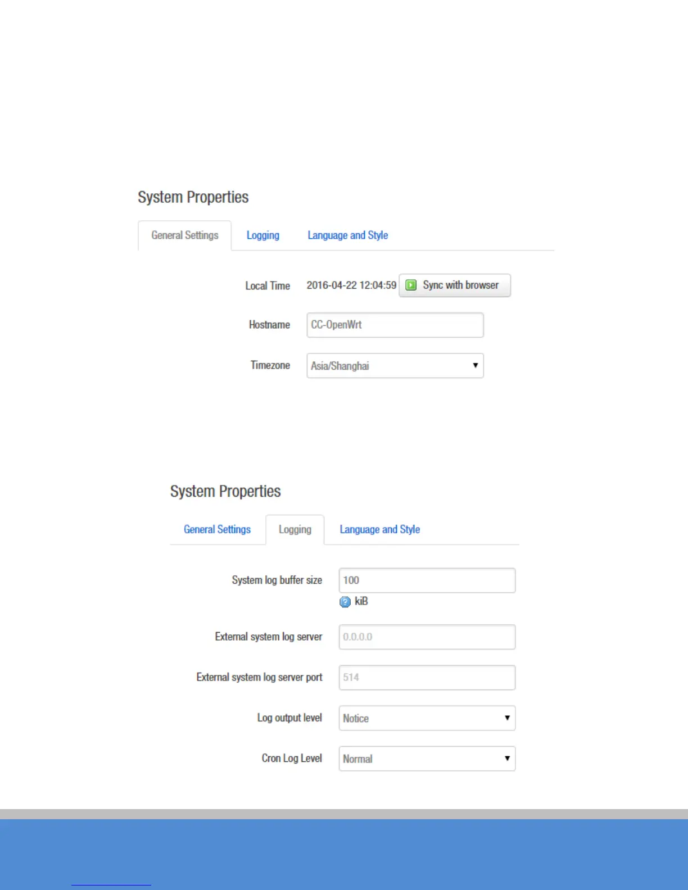Click the upper System Properties heading
The width and height of the screenshot is (688, 890).
193,197
